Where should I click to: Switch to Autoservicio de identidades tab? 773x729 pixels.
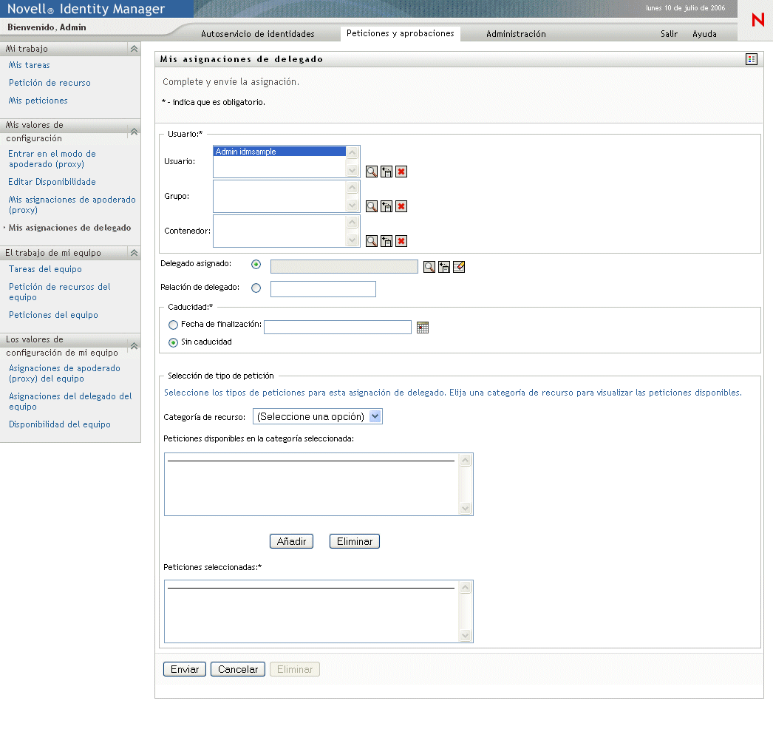[x=258, y=34]
